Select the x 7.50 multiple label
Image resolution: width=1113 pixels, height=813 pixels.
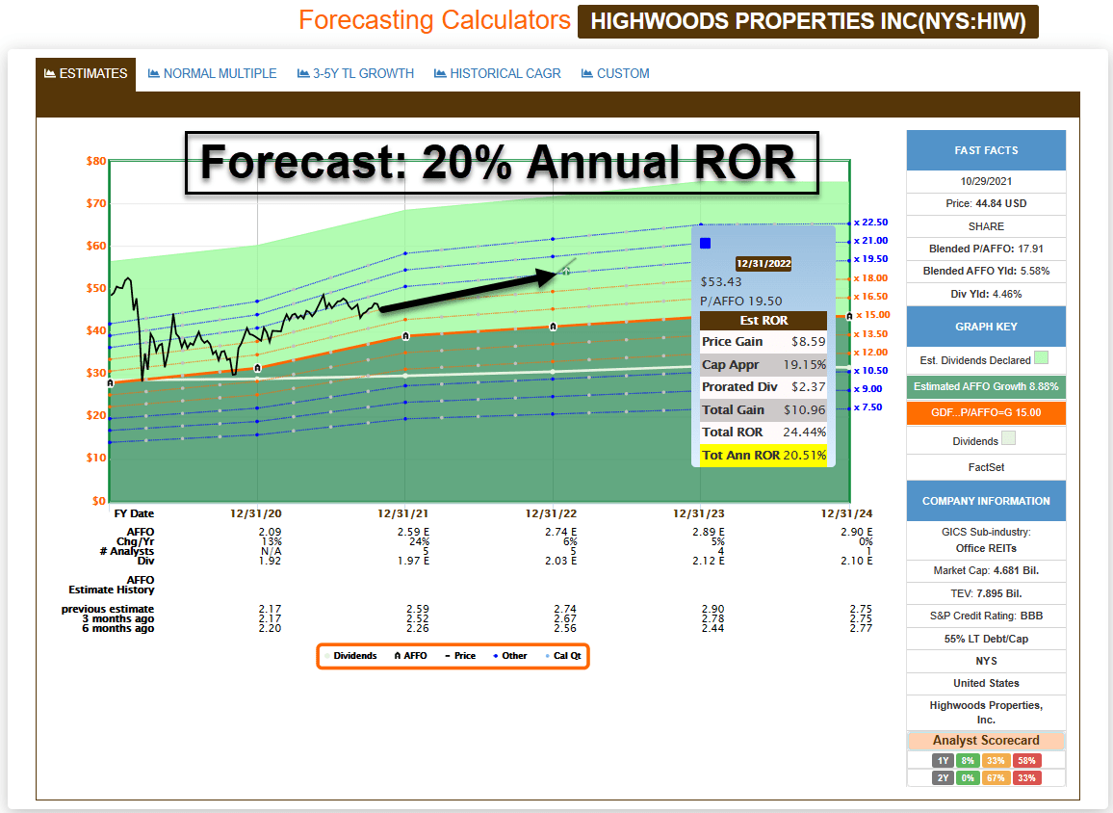tap(868, 407)
